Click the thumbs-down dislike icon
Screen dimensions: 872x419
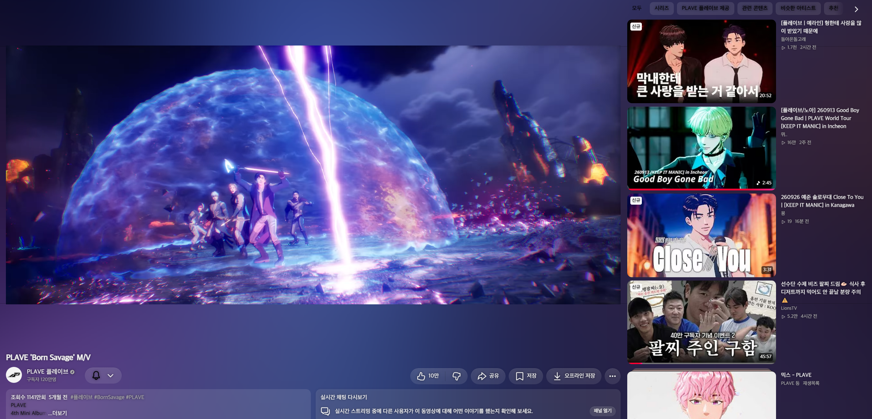[x=457, y=376]
